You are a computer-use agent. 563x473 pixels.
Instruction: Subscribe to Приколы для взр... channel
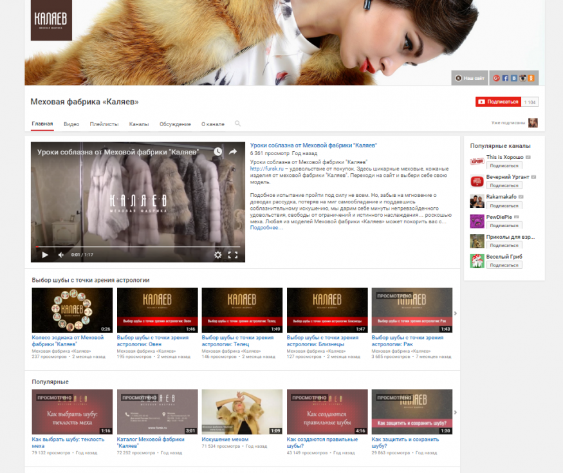504,245
